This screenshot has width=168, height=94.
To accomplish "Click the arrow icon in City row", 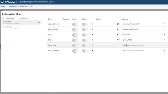I will pos(92,35).
